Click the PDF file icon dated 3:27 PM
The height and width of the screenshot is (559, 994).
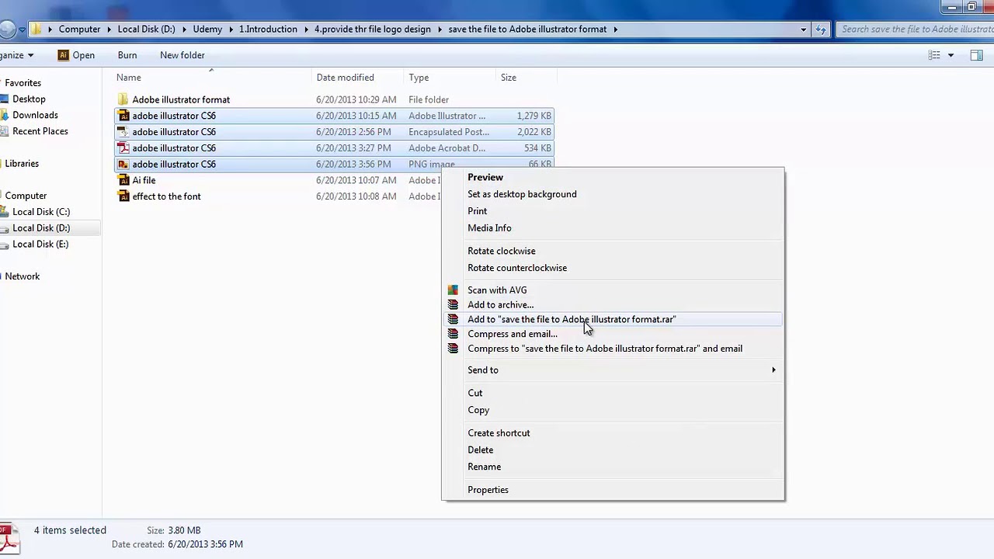(x=123, y=148)
